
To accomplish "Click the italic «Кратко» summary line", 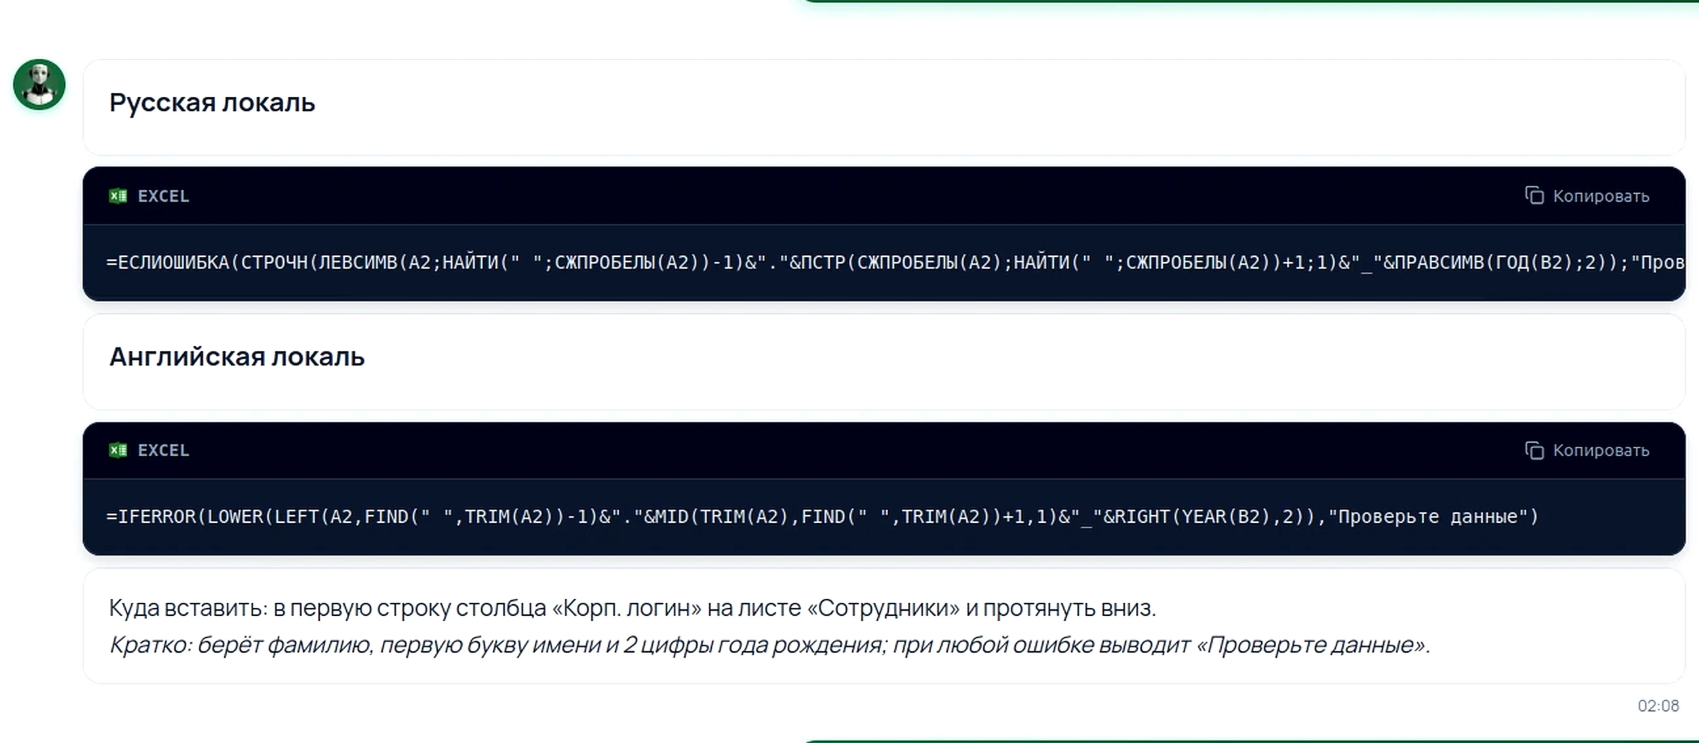I will 770,645.
